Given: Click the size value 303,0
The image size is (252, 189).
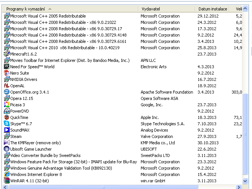Looking at the screenshot, I should (x=237, y=92).
